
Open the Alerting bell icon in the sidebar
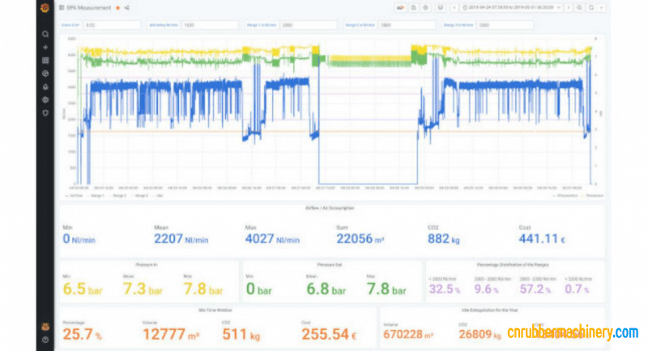(x=45, y=86)
